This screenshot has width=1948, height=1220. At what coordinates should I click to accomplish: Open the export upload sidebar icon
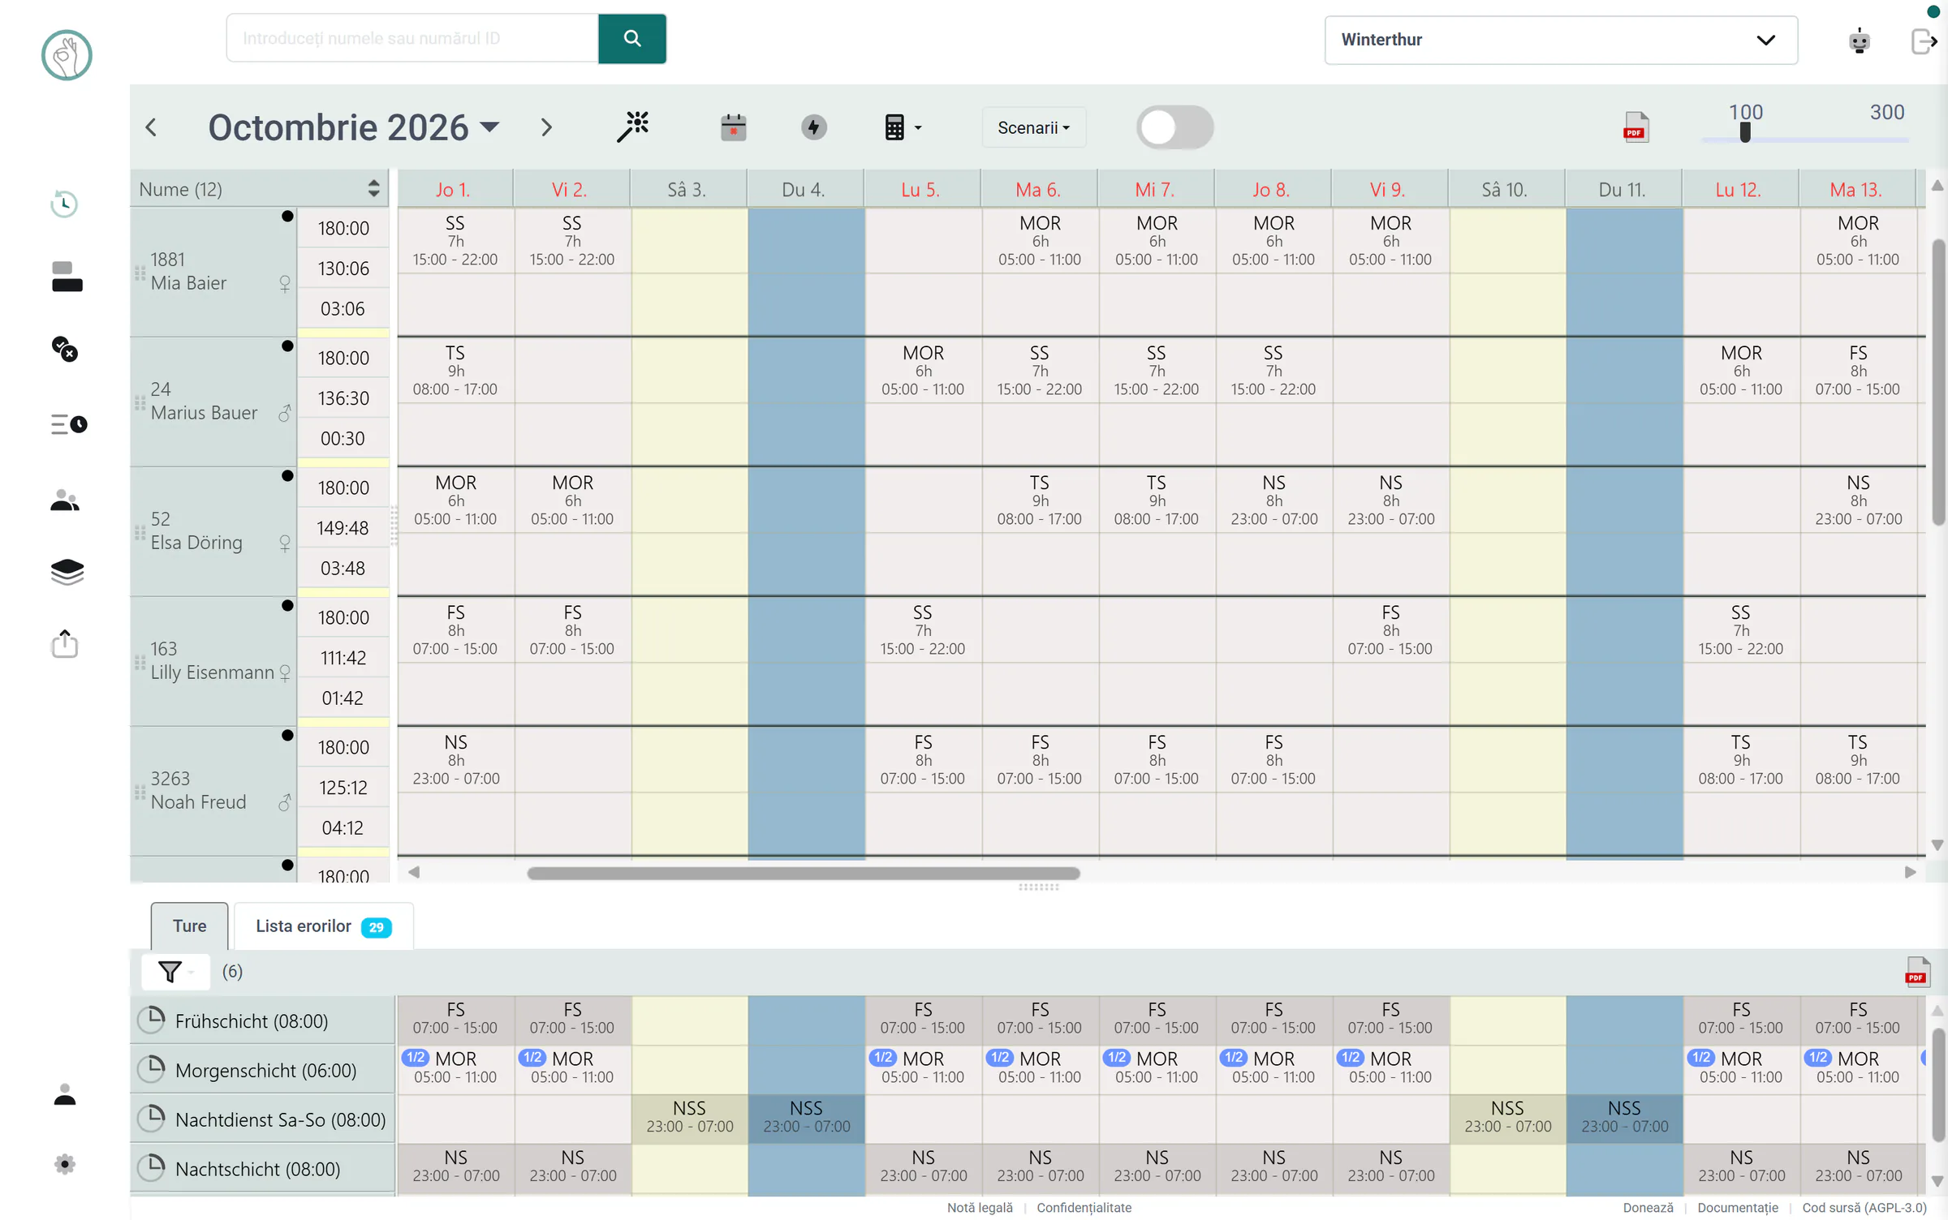pyautogui.click(x=65, y=644)
